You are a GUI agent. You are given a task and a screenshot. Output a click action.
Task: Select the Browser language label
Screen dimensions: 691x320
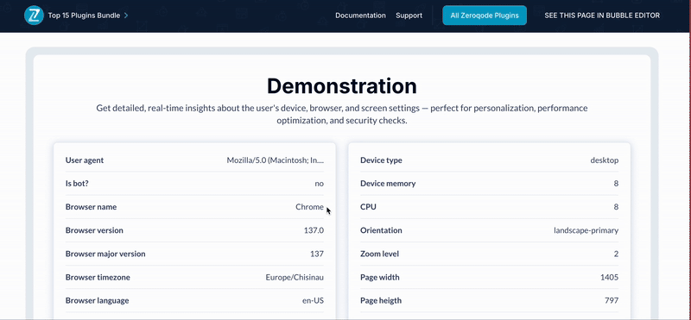[98, 301]
